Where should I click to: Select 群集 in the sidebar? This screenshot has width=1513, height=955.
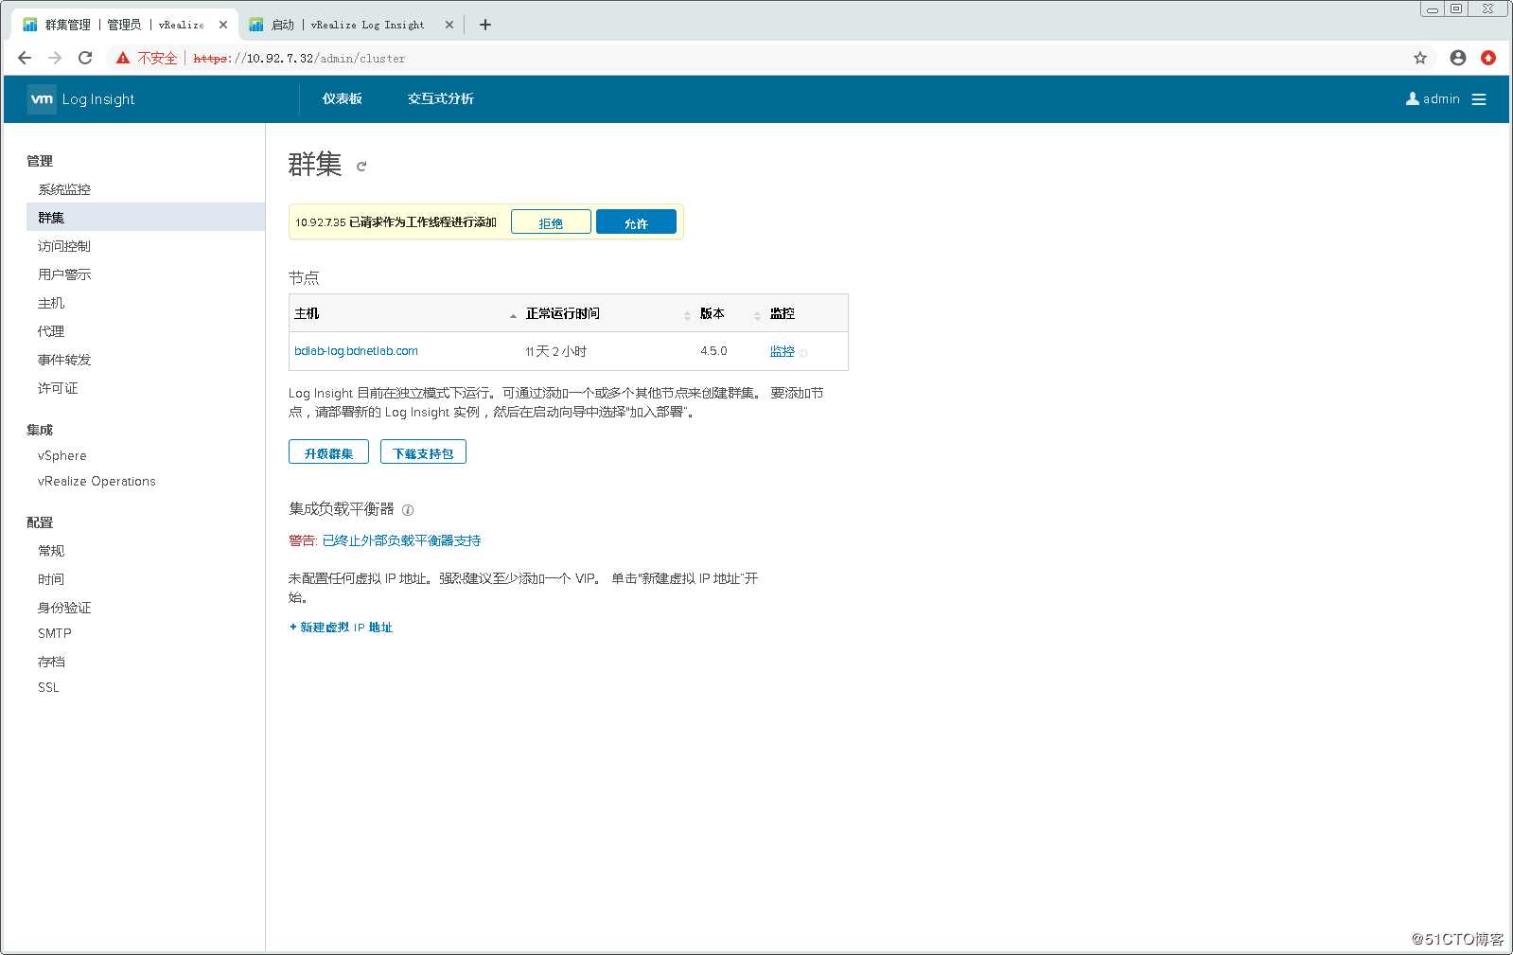tap(146, 218)
